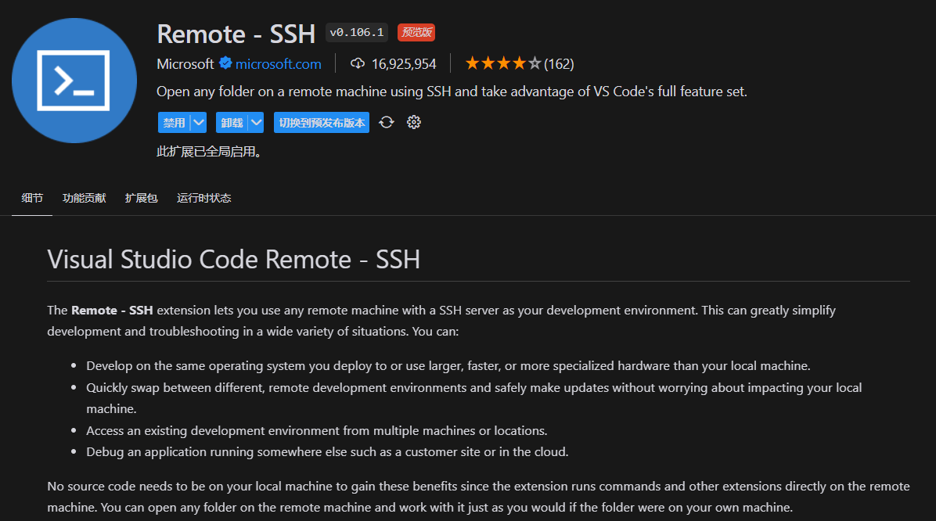This screenshot has height=521, width=936.
Task: Switch to the 功能贡献 tab
Action: (x=85, y=198)
